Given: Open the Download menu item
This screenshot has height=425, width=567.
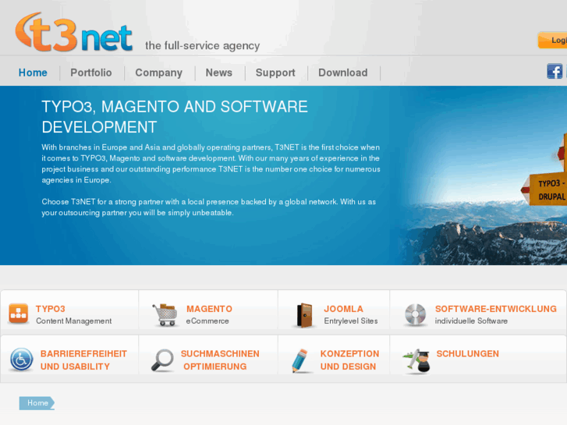Looking at the screenshot, I should tap(343, 73).
